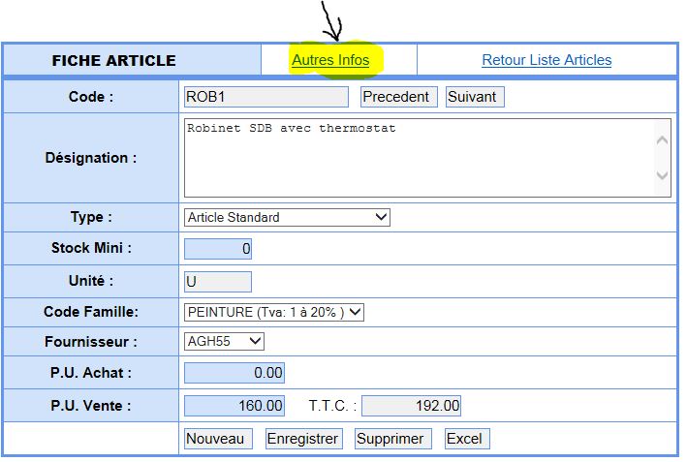Click the Unité field
The image size is (687, 462).
pyautogui.click(x=218, y=282)
